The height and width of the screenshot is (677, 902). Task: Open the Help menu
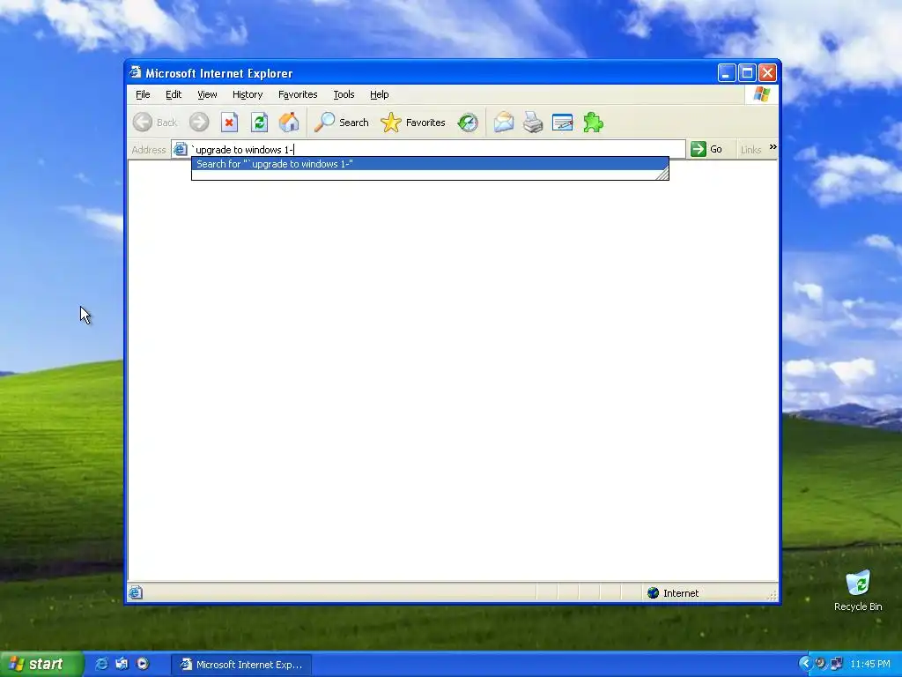pos(379,94)
